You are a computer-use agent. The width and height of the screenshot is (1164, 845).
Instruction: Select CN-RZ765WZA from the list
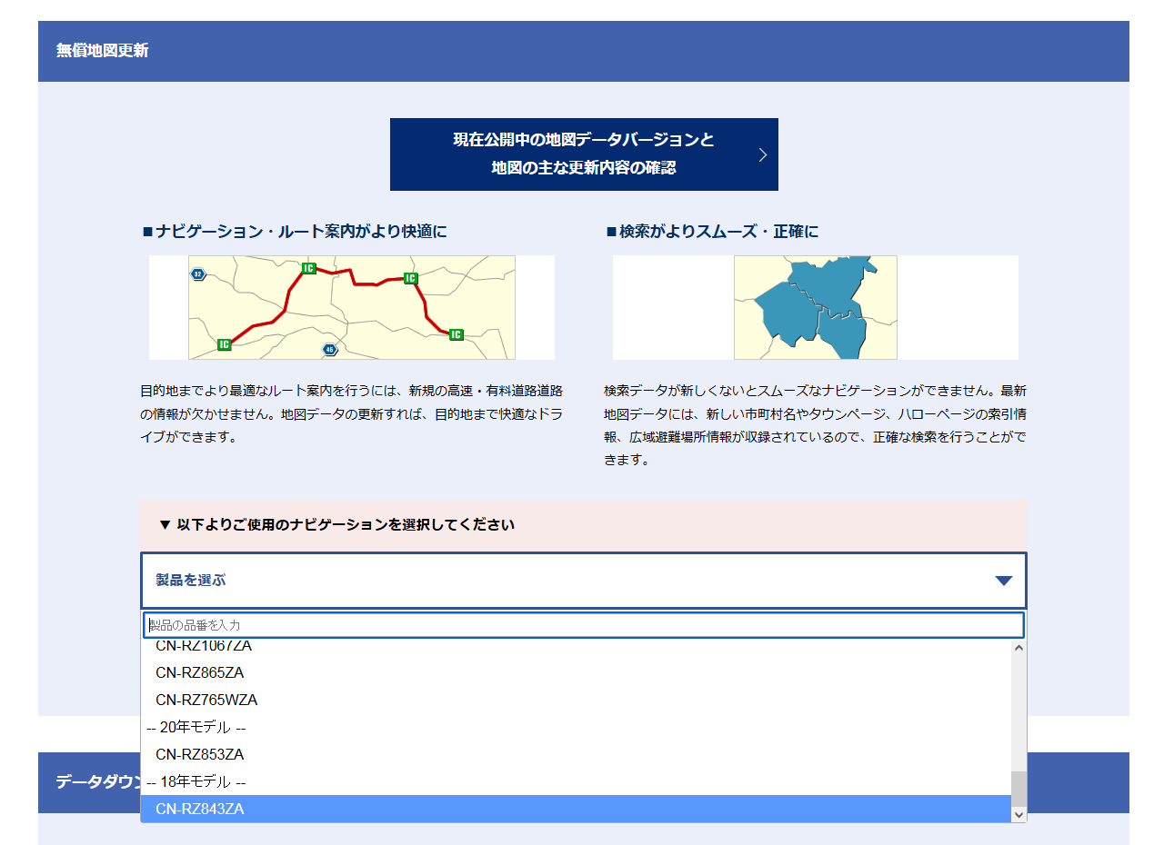click(576, 701)
